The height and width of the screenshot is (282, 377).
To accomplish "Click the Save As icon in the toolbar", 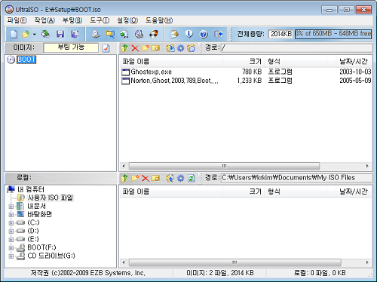I will [x=75, y=34].
